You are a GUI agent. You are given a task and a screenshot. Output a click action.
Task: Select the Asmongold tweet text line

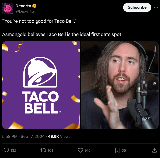tap(62, 34)
